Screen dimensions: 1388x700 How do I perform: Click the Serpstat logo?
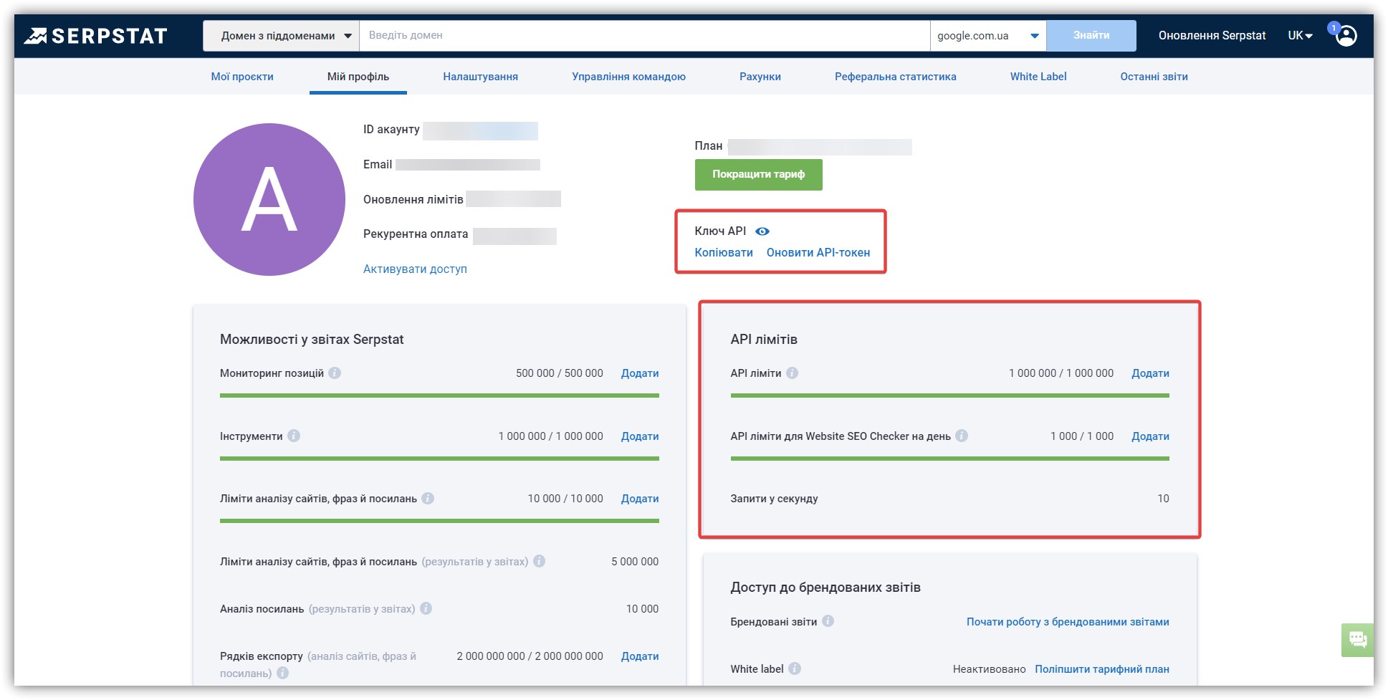coord(95,36)
